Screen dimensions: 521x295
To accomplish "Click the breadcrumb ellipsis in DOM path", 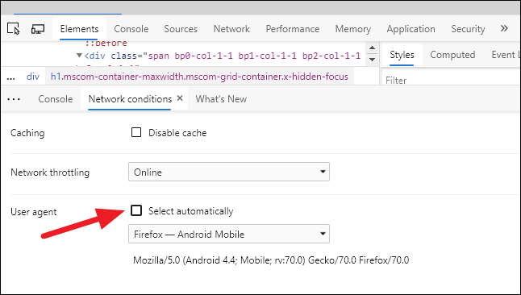I will [x=11, y=78].
